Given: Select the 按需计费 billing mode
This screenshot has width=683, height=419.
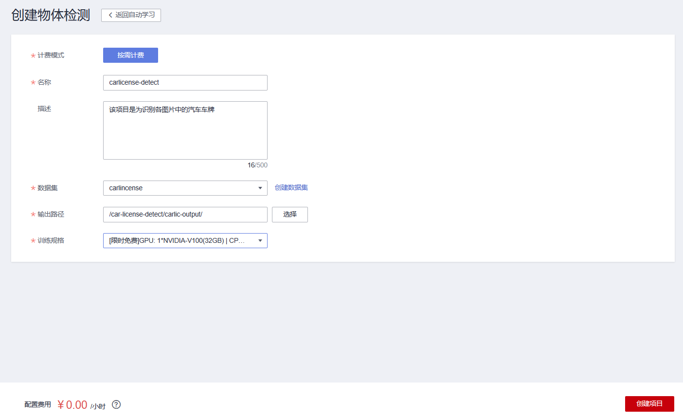Looking at the screenshot, I should (x=130, y=55).
